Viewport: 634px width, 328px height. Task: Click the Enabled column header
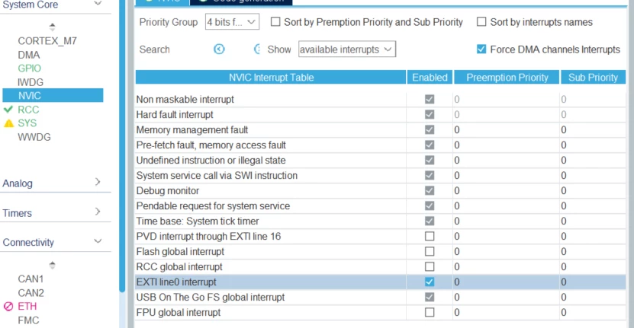pos(430,77)
